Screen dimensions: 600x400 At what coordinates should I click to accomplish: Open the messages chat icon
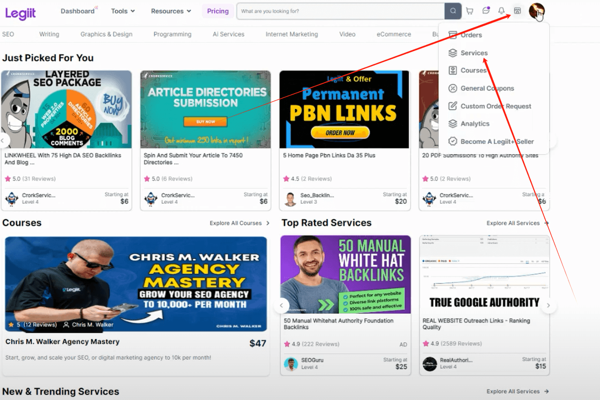click(486, 10)
